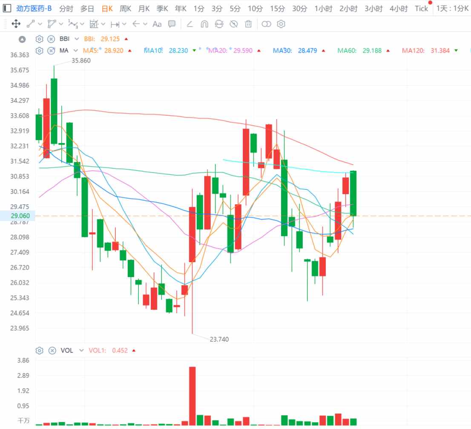
Task: Select the wave pattern drawing tool
Action: [73, 24]
